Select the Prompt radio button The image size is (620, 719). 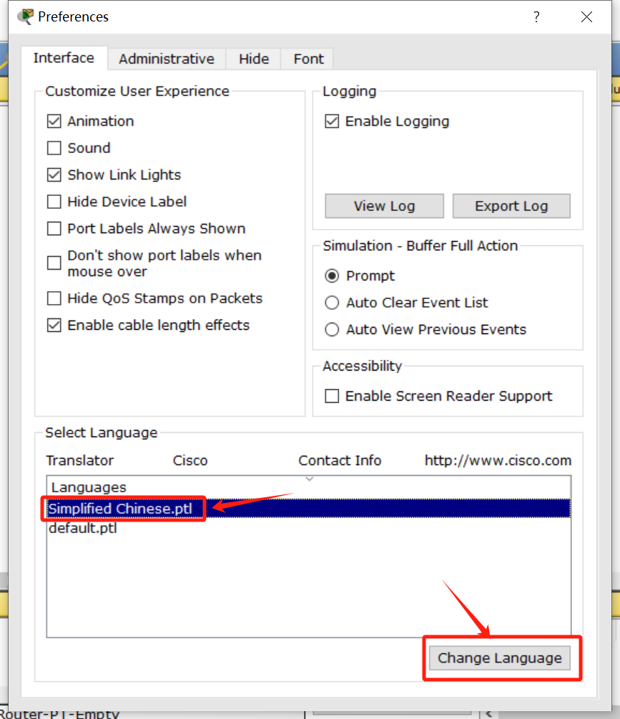[x=332, y=275]
